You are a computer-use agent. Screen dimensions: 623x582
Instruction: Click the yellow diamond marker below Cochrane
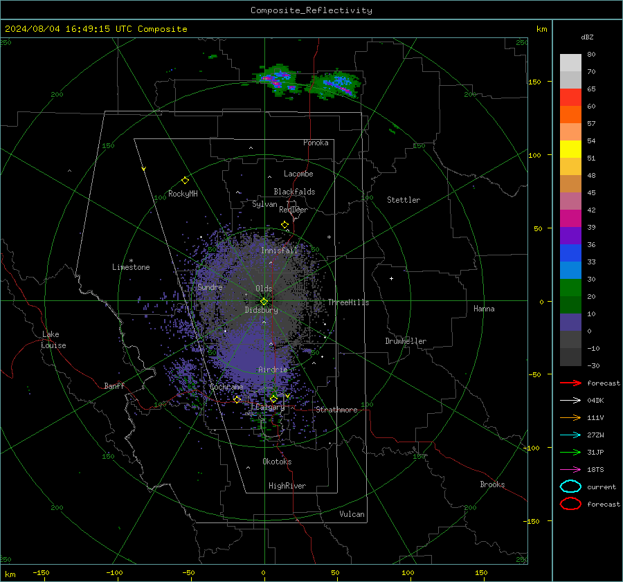click(x=237, y=399)
